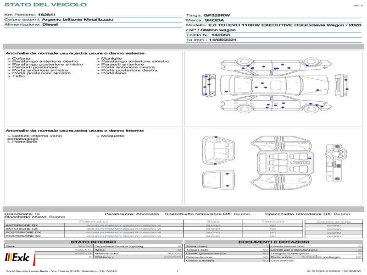
Task: Select the Paraurti posteriore entry
Action: [x=33, y=67]
